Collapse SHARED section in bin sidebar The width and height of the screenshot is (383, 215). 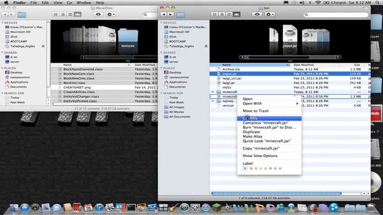tap(162, 53)
